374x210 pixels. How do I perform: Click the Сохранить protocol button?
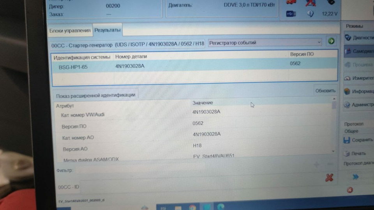pyautogui.click(x=358, y=140)
